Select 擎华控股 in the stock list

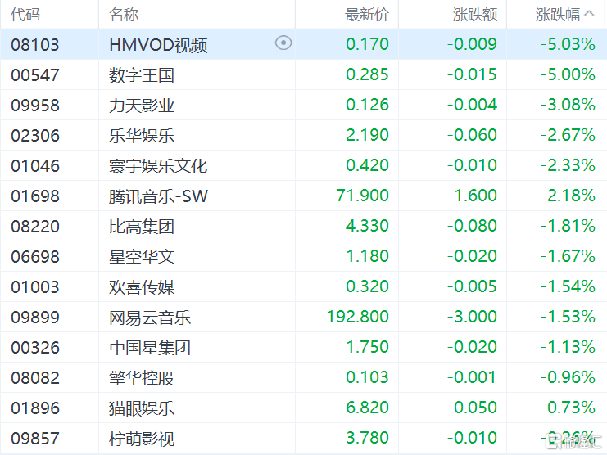(x=142, y=377)
